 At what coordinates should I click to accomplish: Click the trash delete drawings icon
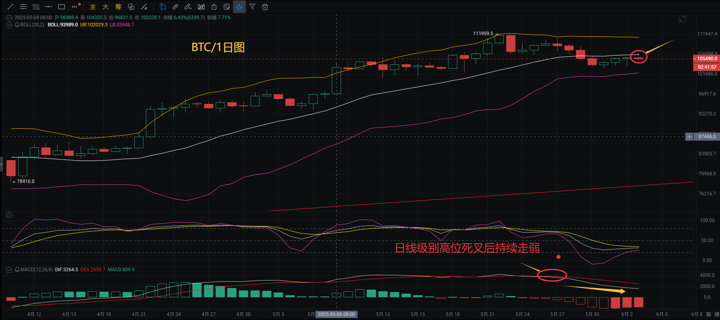coord(265,7)
